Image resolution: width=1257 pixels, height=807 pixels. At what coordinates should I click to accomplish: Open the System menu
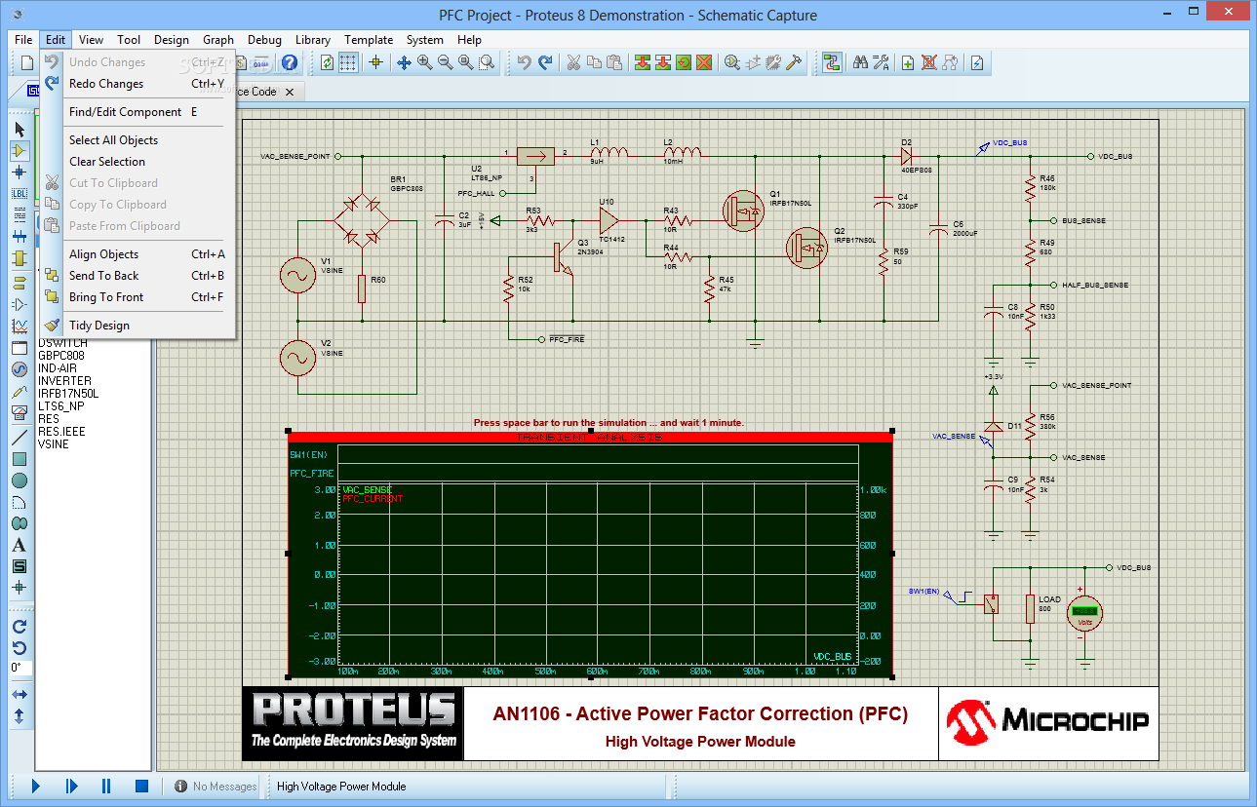pyautogui.click(x=425, y=40)
